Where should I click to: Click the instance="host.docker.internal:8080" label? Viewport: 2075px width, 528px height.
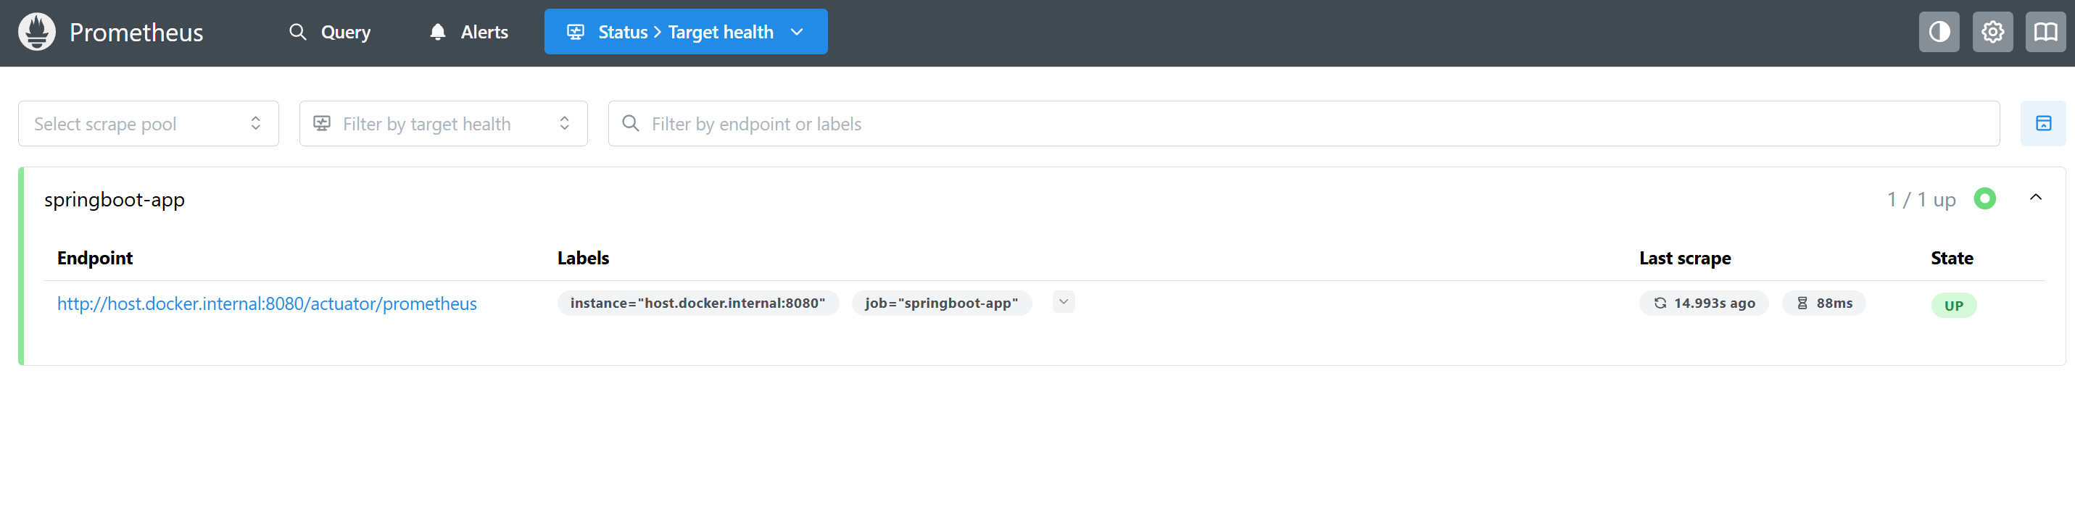point(697,303)
